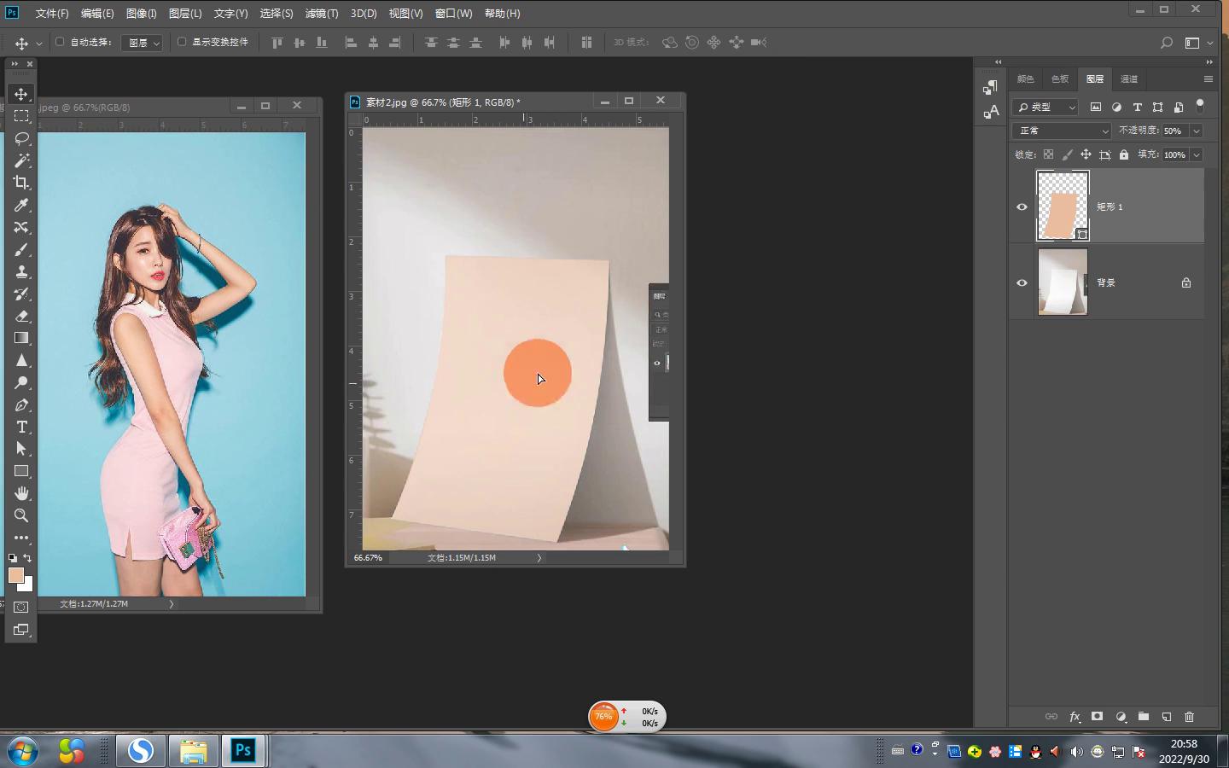This screenshot has height=768, width=1229.
Task: Select the Hand tool
Action: click(x=21, y=493)
